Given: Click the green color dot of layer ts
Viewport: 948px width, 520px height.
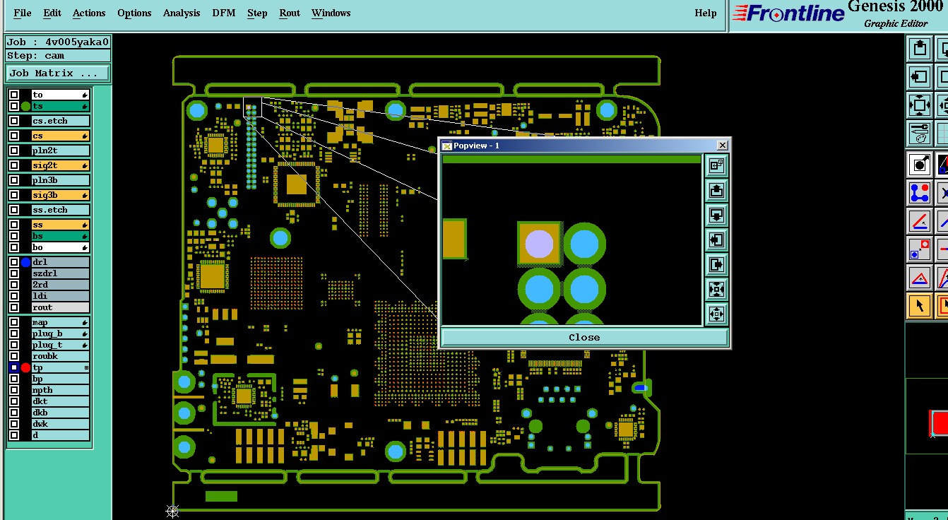Looking at the screenshot, I should click(26, 106).
